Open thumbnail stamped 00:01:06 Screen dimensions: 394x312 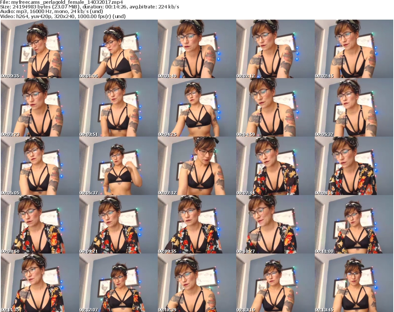pos(119,49)
